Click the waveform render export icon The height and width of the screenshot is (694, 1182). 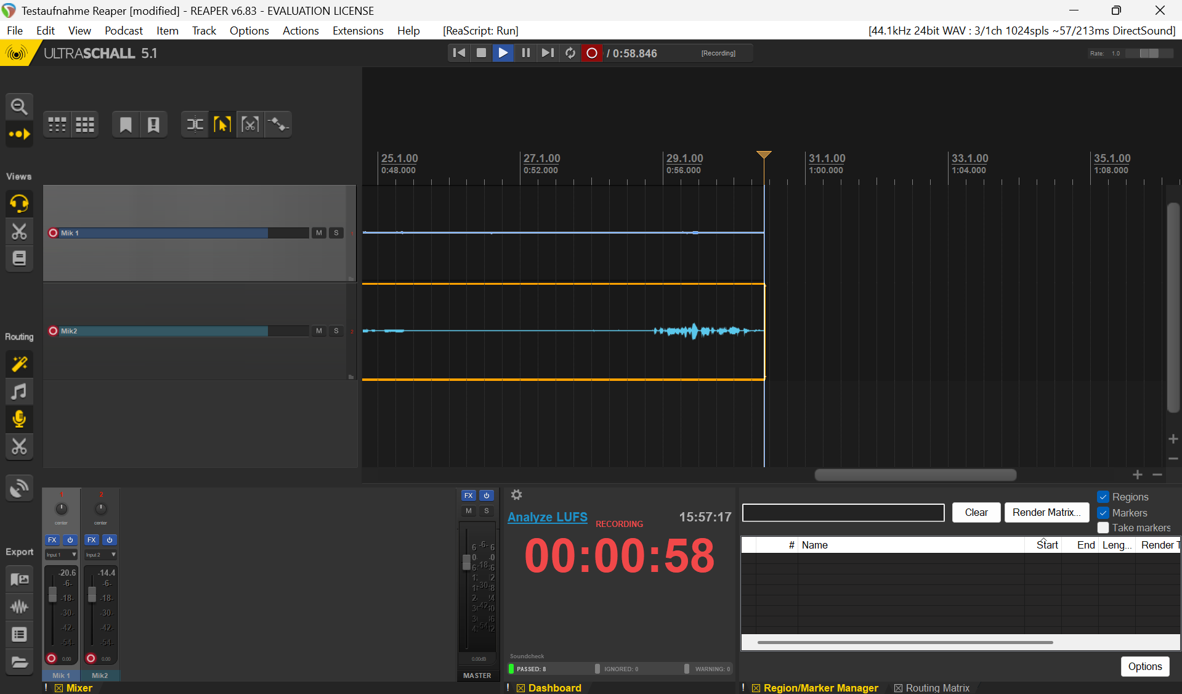point(19,607)
